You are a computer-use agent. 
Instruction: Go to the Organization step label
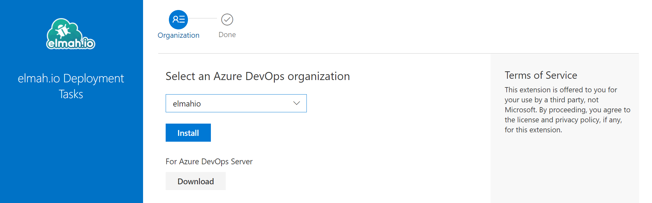pos(178,35)
